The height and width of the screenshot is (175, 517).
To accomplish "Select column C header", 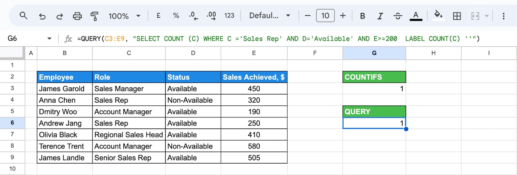I will tap(129, 53).
